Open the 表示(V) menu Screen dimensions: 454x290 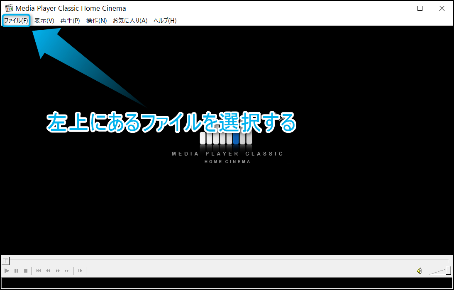coord(44,21)
